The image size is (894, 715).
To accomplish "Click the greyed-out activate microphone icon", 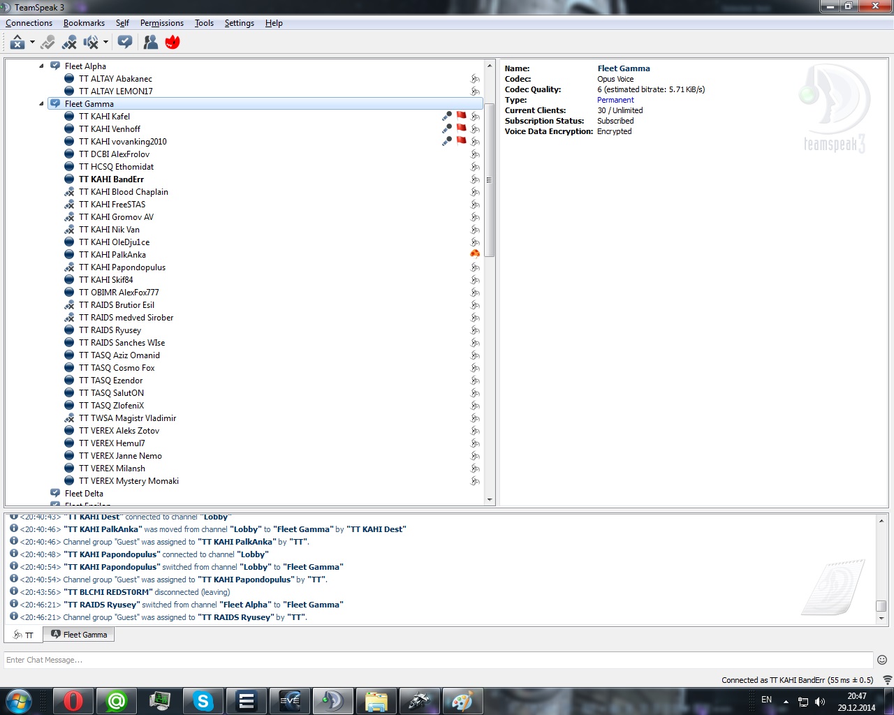I will pos(47,43).
